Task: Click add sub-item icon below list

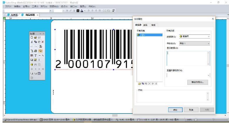Action: (139, 84)
